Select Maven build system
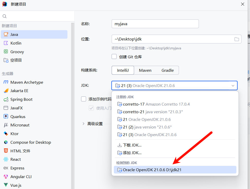The width and height of the screenshot is (250, 189). coord(145,70)
